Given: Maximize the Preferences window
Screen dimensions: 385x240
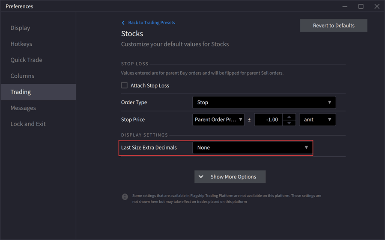Looking at the screenshot, I should coord(361,6).
